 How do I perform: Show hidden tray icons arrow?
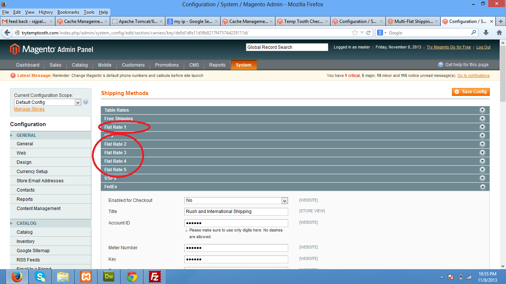point(442,277)
